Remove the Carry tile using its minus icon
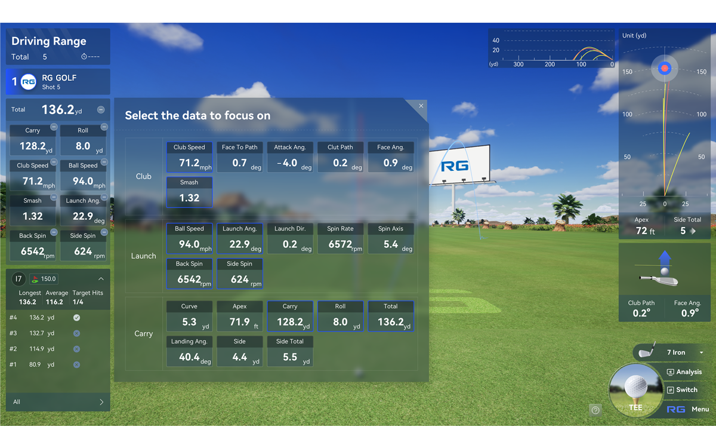 click(x=54, y=127)
